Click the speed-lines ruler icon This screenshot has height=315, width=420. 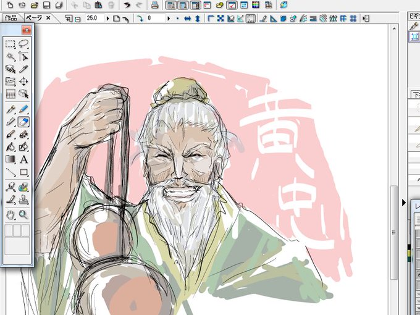[x=303, y=19]
